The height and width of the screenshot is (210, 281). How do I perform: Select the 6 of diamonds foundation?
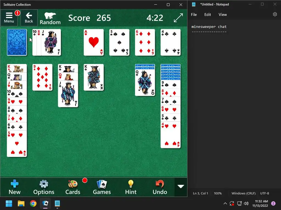pyautogui.click(x=145, y=42)
